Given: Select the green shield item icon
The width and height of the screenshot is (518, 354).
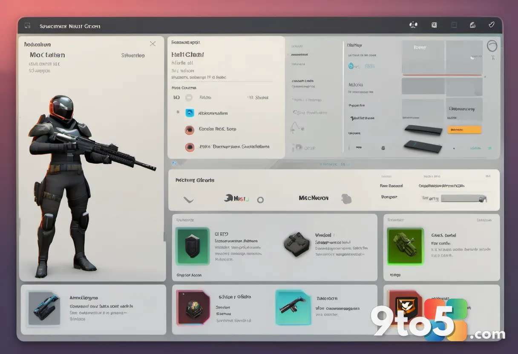Looking at the screenshot, I should pos(193,246).
